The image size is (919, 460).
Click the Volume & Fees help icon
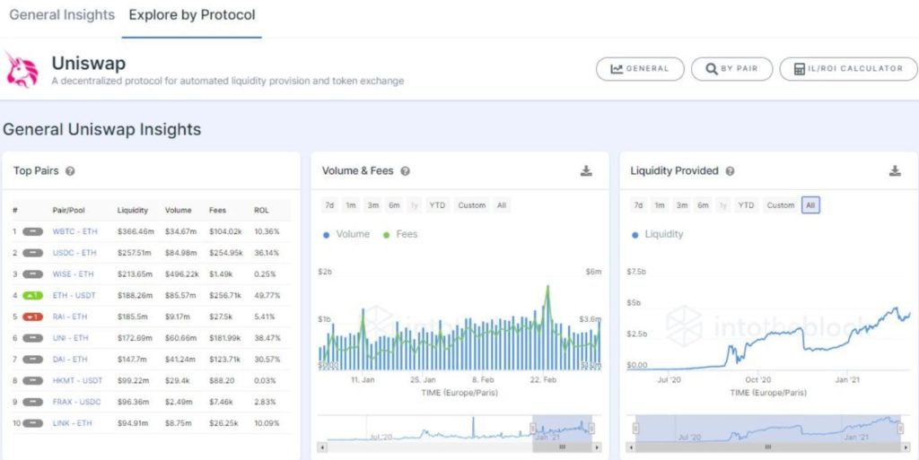pyautogui.click(x=405, y=171)
